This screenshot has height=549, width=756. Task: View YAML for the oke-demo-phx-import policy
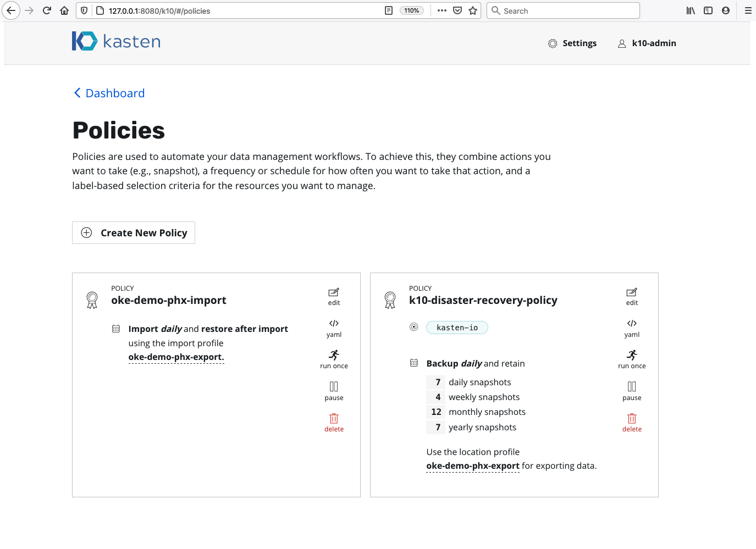pyautogui.click(x=334, y=328)
